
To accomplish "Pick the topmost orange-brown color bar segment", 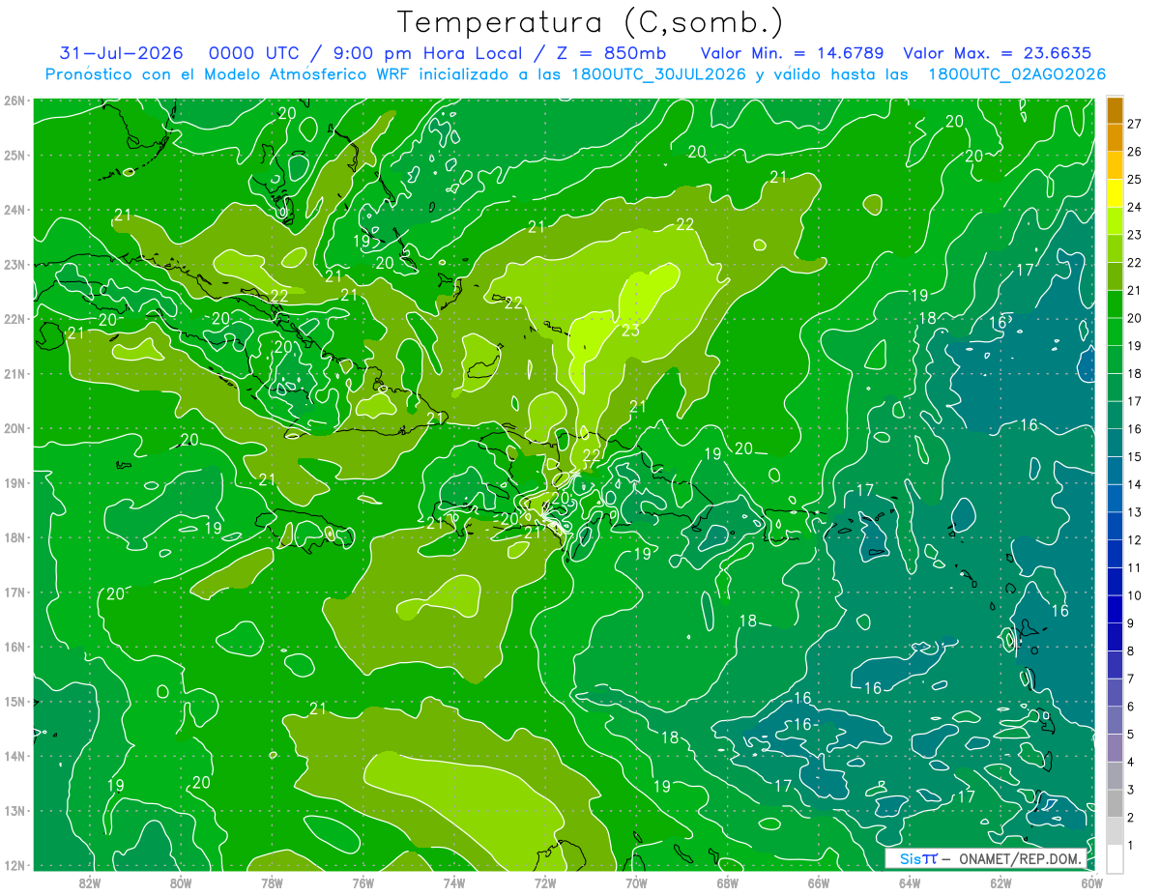I will coord(1116,109).
